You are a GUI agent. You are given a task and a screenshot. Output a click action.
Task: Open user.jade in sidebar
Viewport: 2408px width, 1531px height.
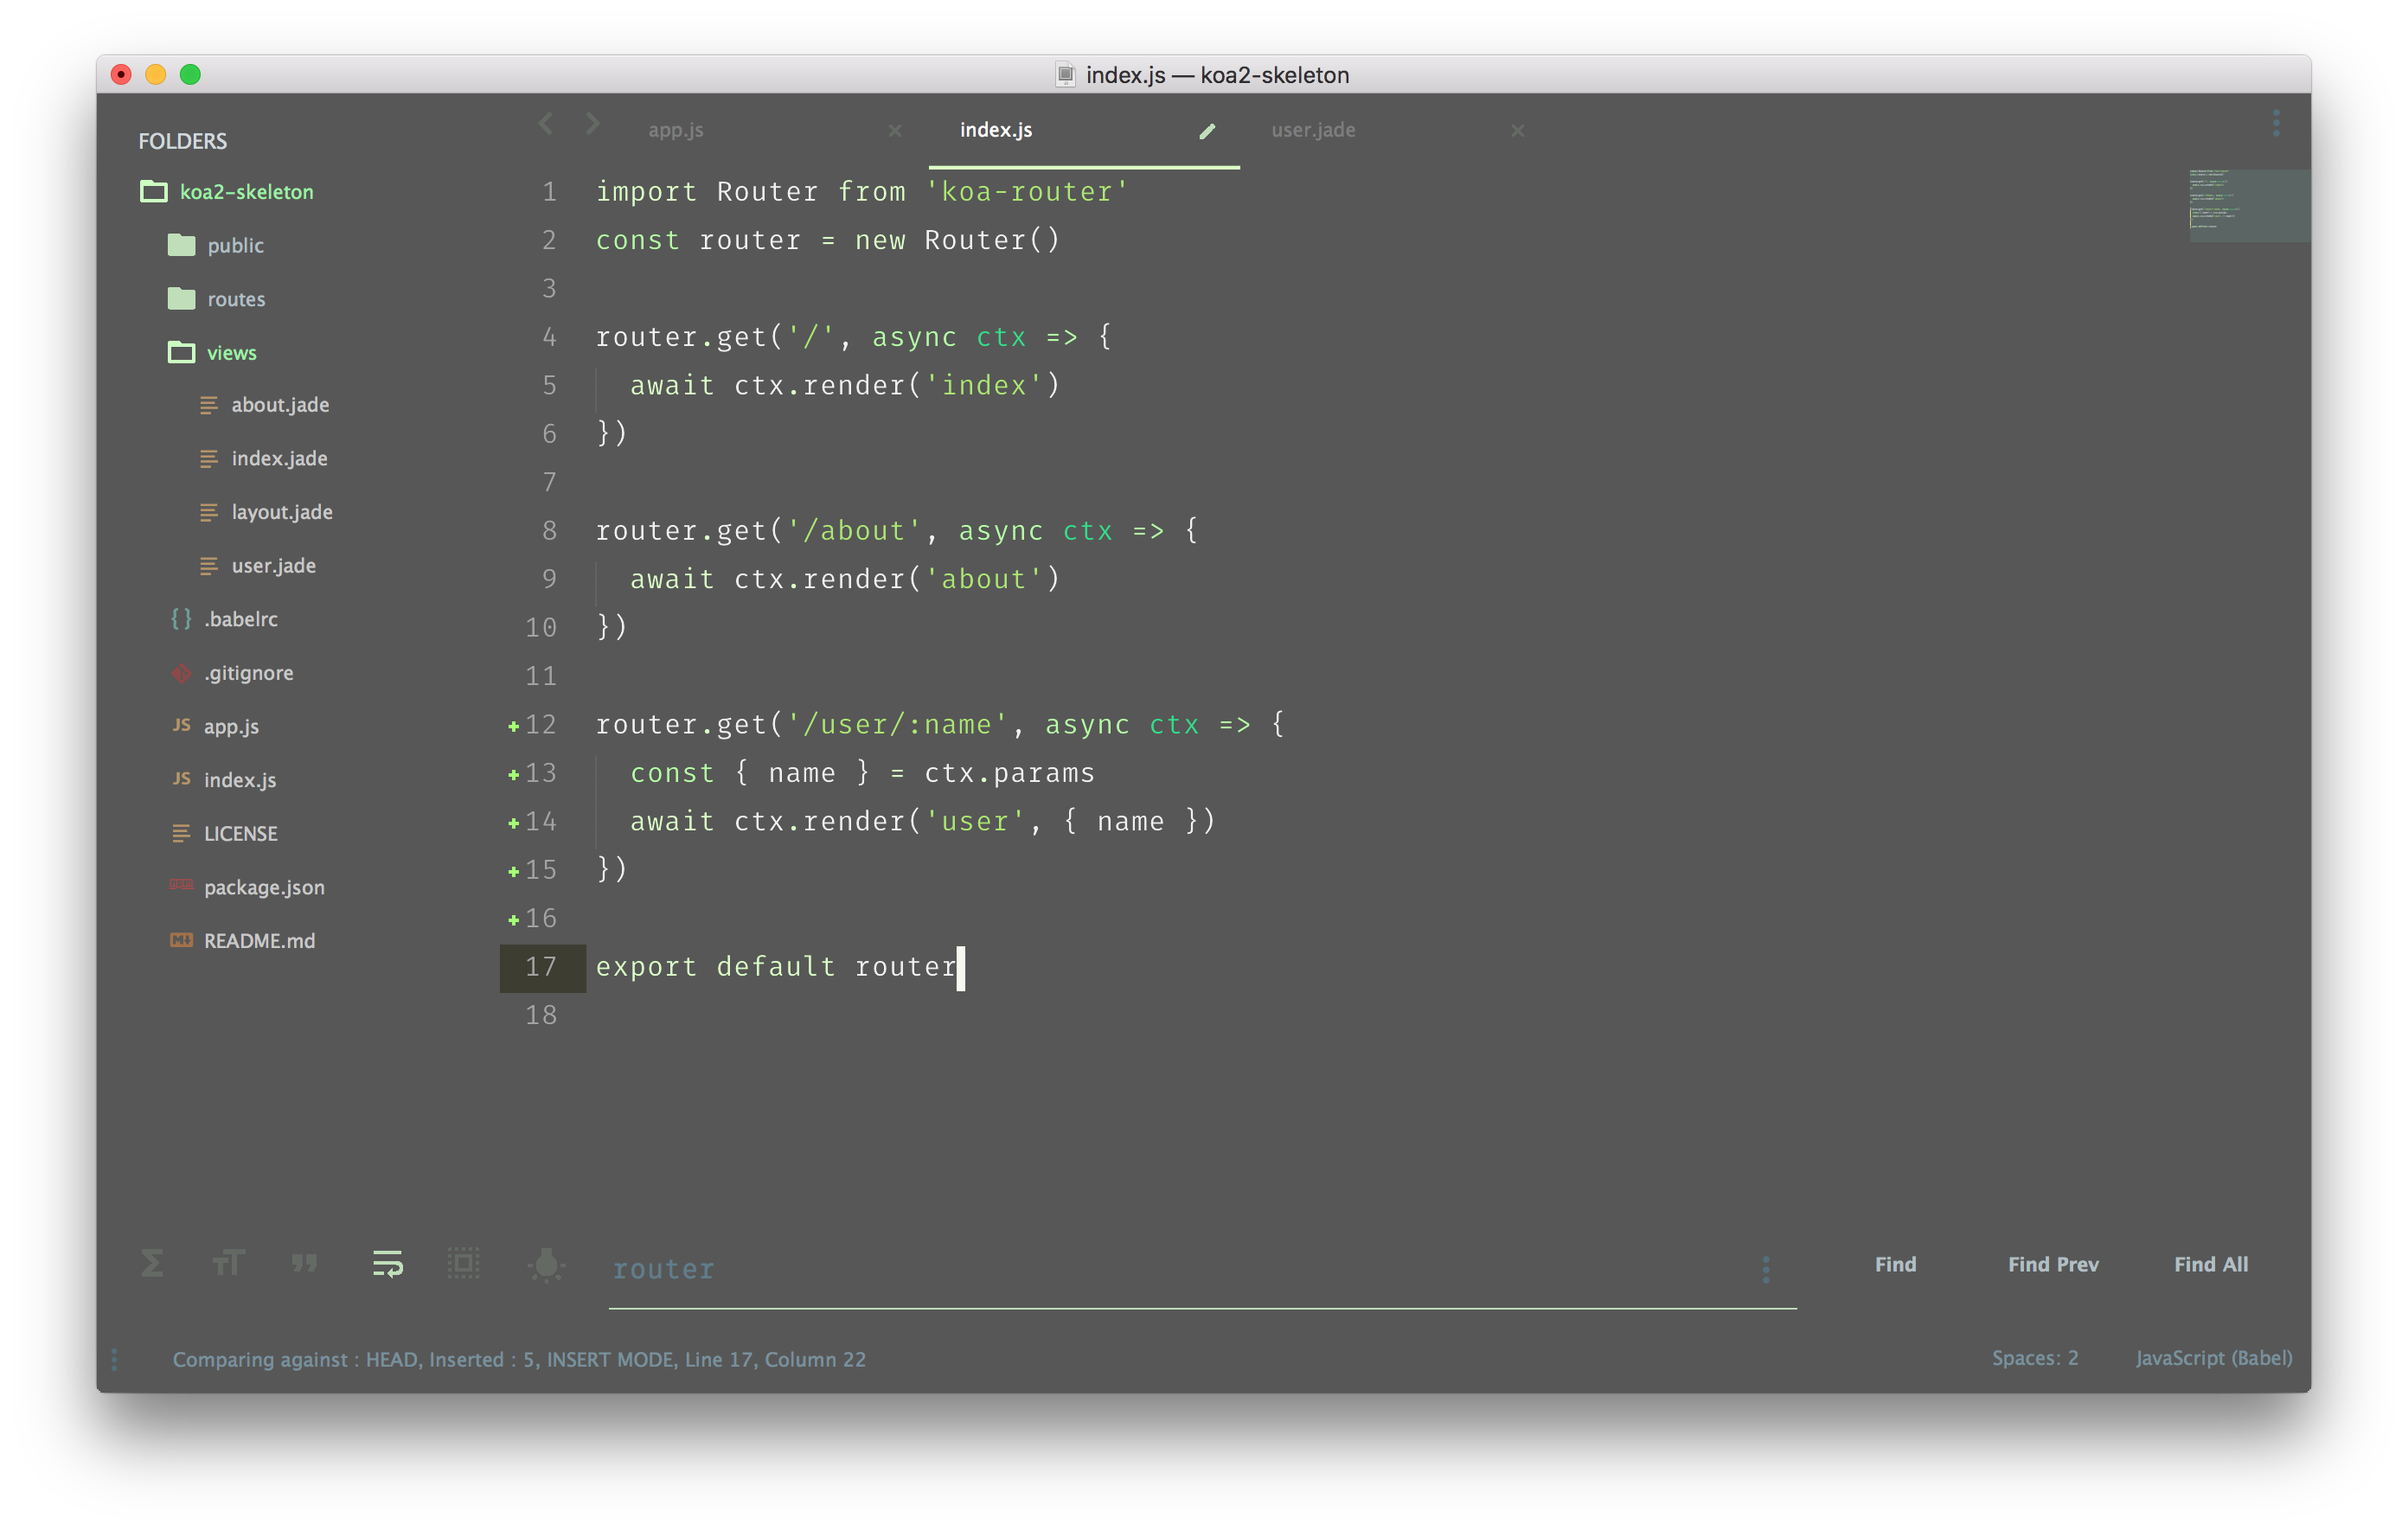[273, 566]
